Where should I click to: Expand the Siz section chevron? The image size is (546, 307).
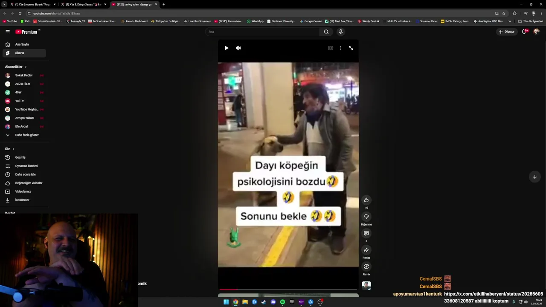click(x=13, y=149)
